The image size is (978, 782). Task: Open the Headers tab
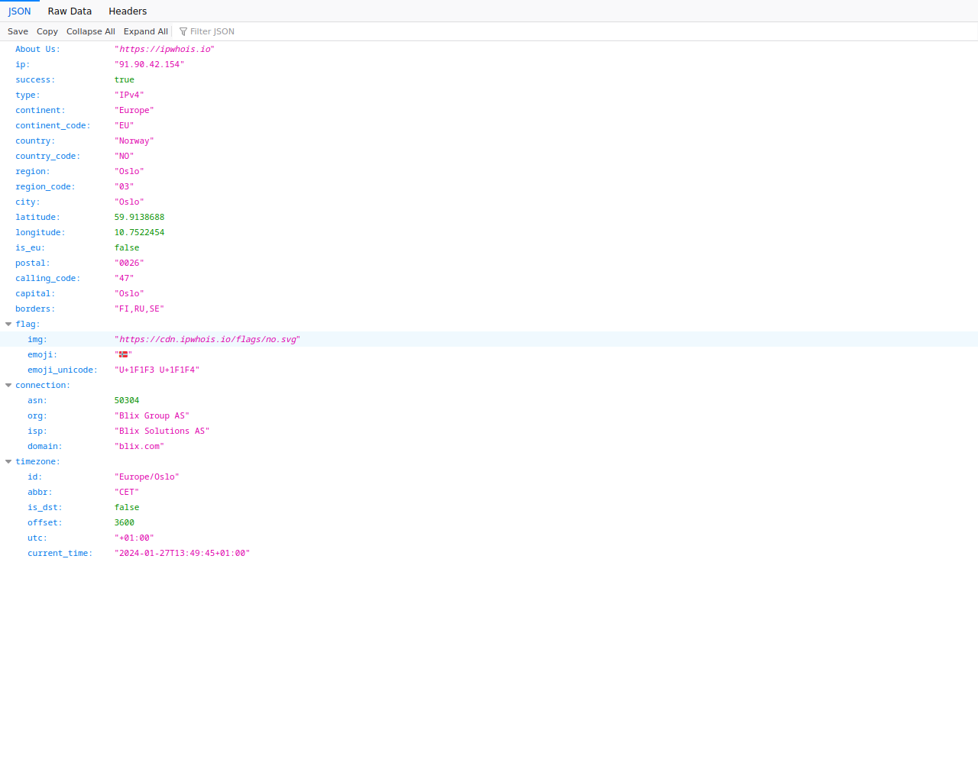point(128,11)
